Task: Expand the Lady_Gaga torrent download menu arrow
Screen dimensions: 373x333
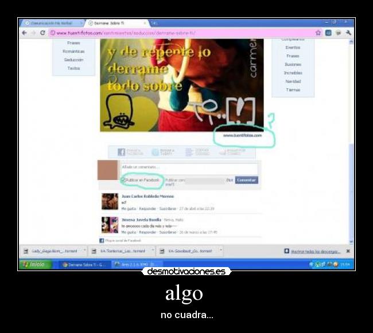Action: 85,250
